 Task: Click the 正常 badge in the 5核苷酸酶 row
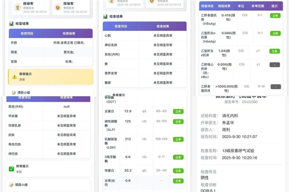(x=178, y=157)
